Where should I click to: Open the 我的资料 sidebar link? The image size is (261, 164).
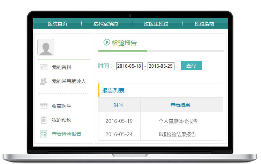pyautogui.click(x=61, y=67)
